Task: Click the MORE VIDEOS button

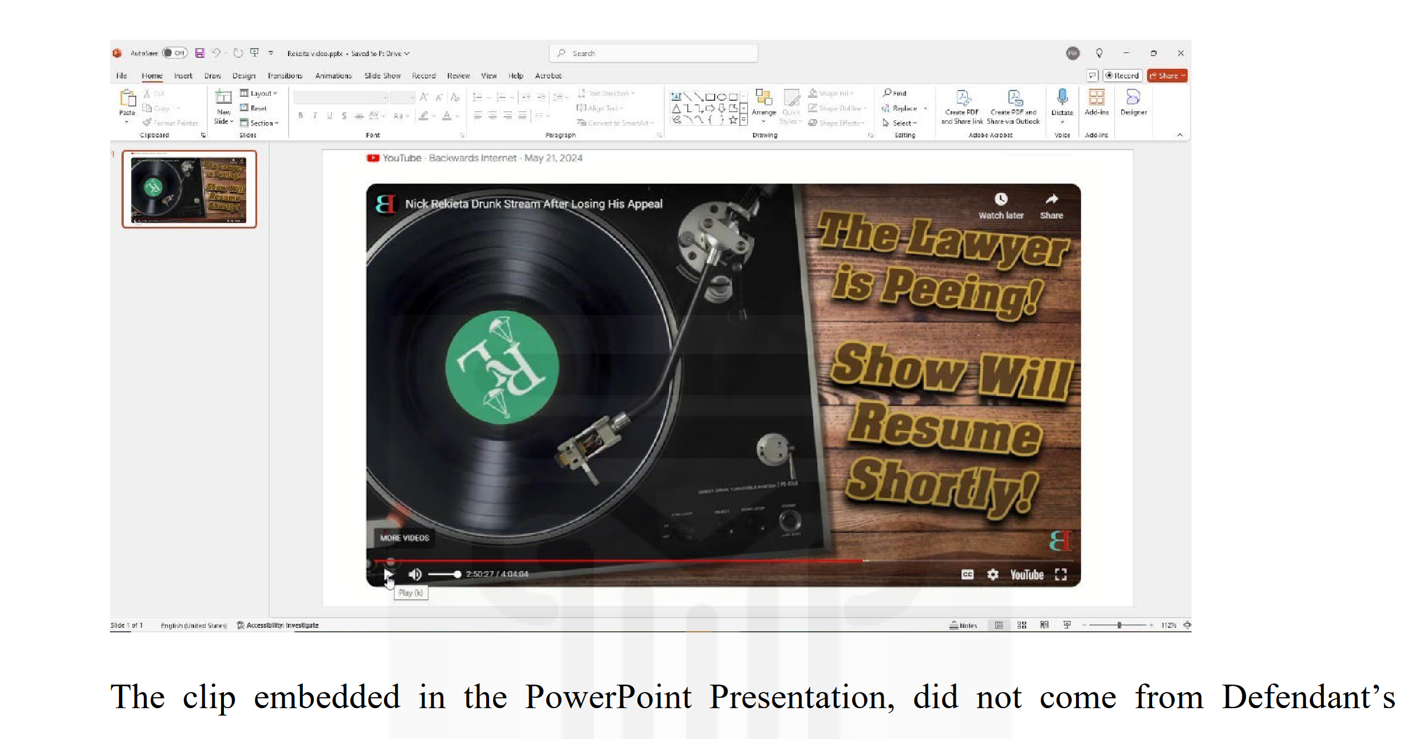Action: click(404, 538)
